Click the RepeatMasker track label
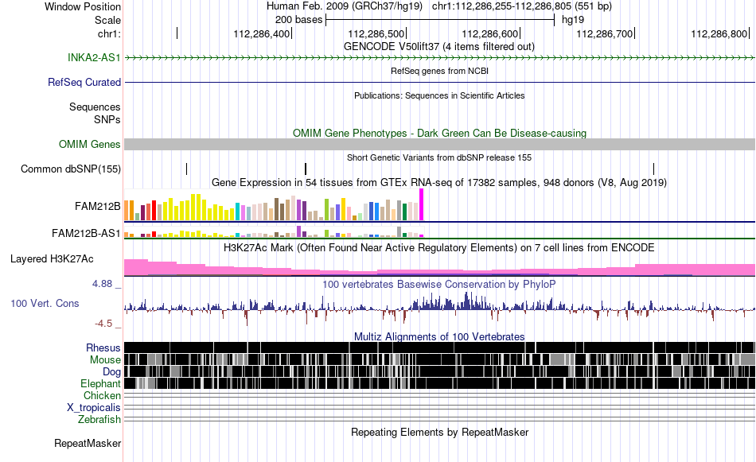756x462 pixels. pos(88,443)
